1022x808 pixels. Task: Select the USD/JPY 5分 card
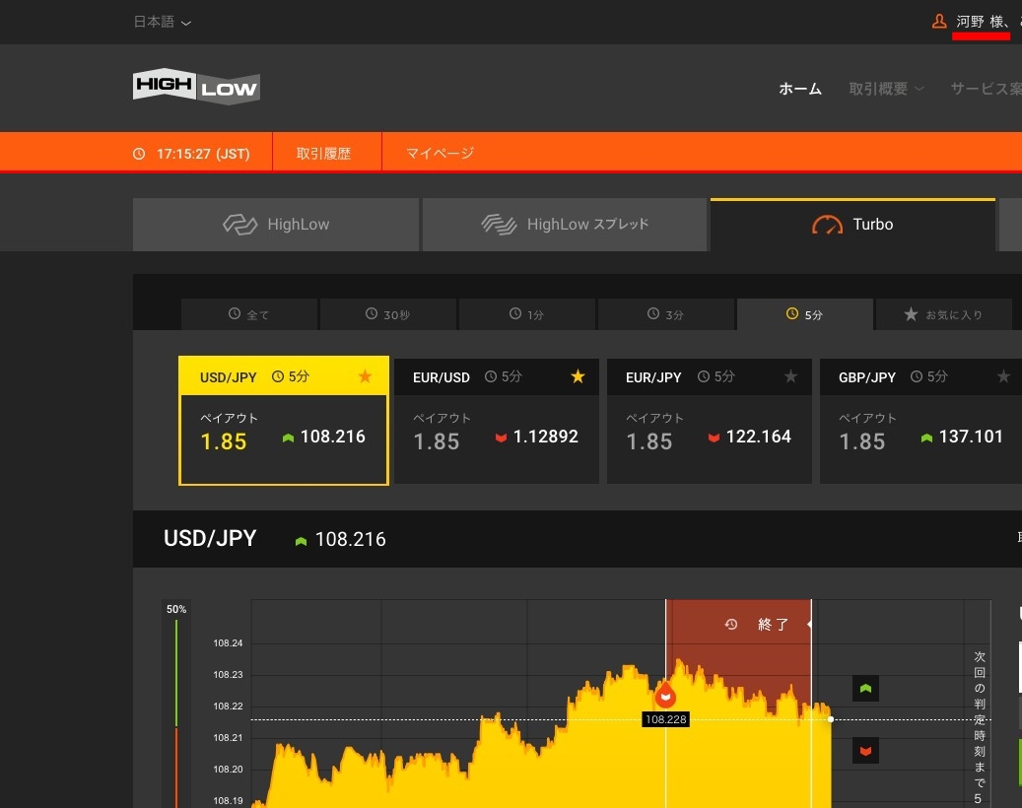pos(284,421)
